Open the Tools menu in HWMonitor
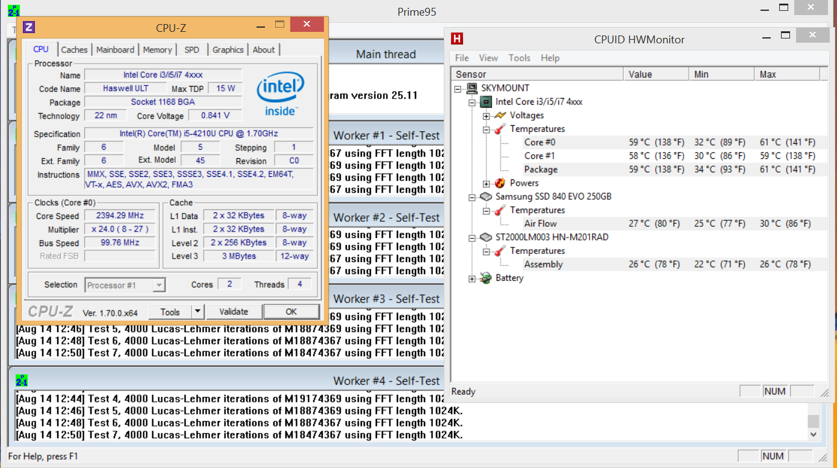837x468 pixels. click(x=519, y=58)
